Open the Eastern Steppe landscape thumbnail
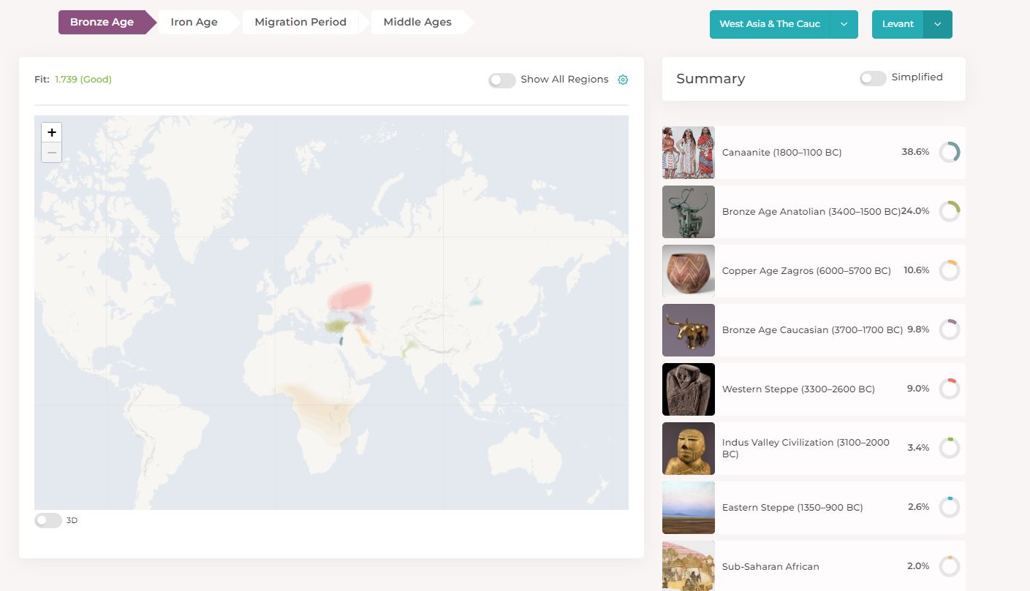 [x=689, y=508]
